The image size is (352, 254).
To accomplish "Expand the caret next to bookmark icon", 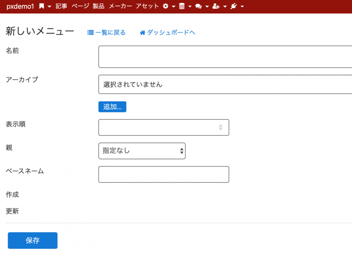I will pos(49,7).
